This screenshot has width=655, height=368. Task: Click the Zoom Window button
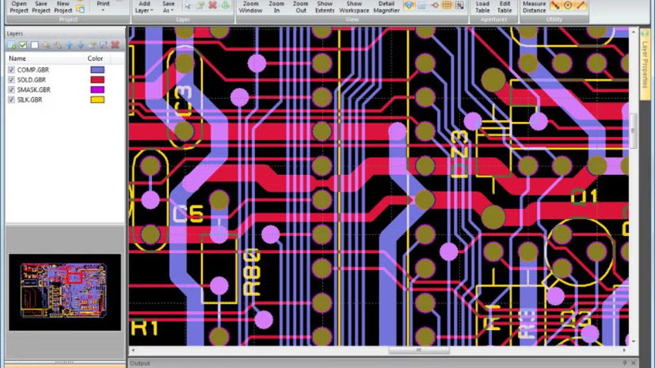pos(250,7)
